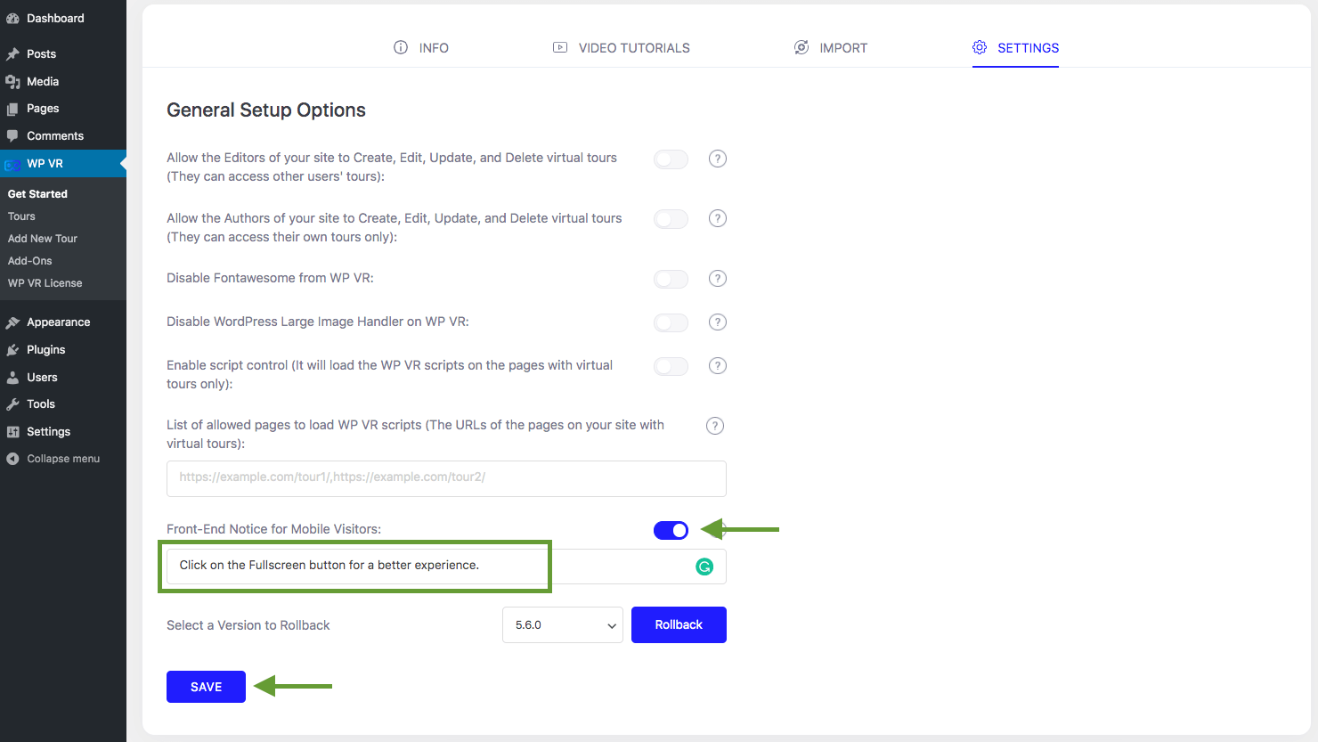Image resolution: width=1318 pixels, height=742 pixels.
Task: Click Collapse menu link
Action: pyautogui.click(x=63, y=459)
